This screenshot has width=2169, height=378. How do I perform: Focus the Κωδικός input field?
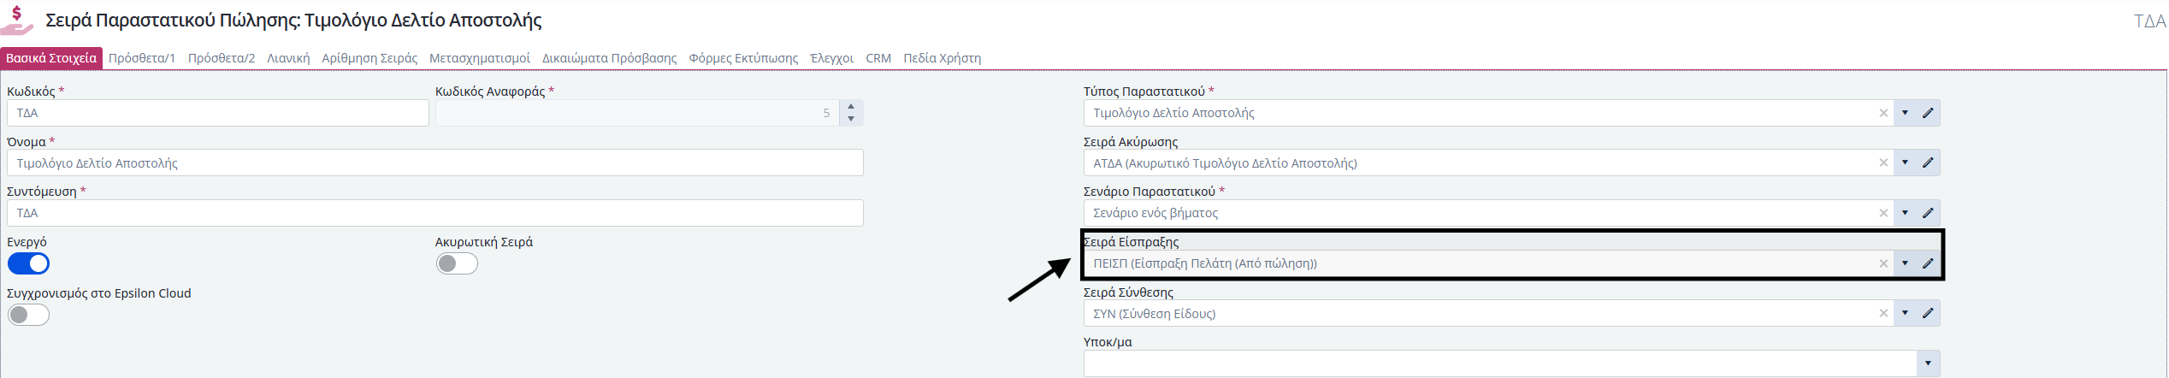pos(218,113)
